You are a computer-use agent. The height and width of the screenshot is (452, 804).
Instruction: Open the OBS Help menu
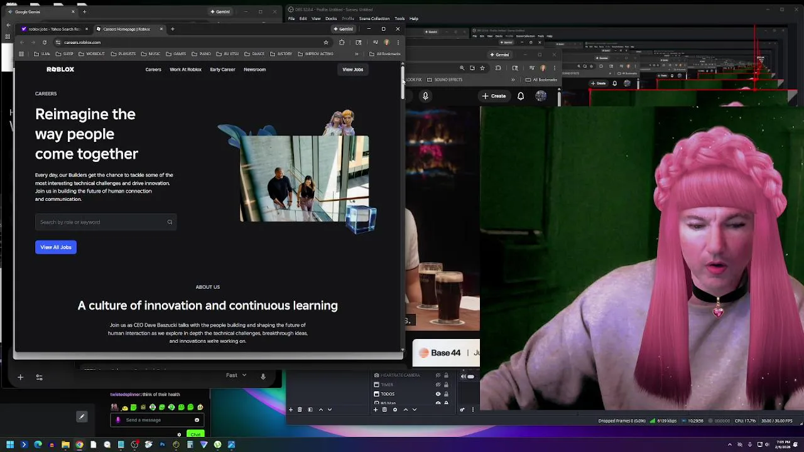pyautogui.click(x=414, y=18)
